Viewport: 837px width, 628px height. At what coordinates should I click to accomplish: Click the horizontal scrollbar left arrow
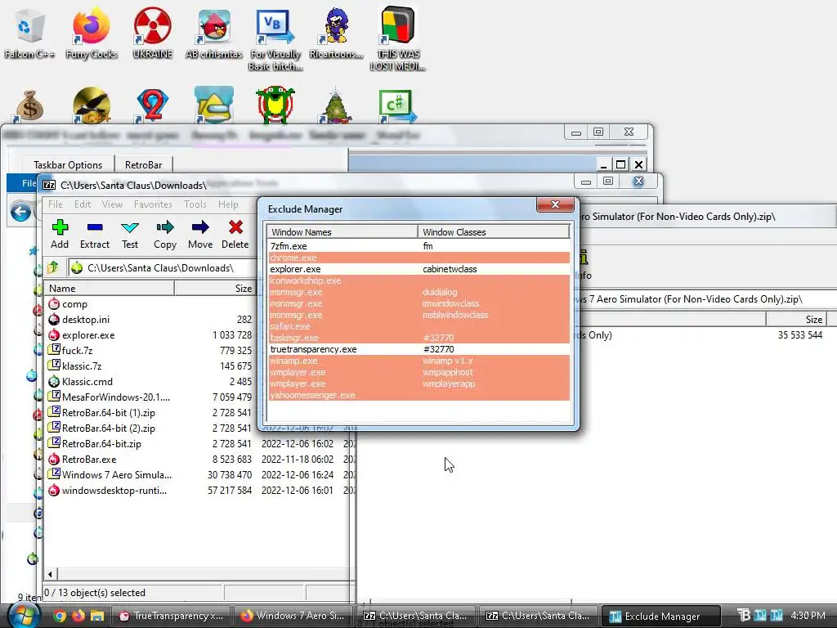tap(50, 575)
